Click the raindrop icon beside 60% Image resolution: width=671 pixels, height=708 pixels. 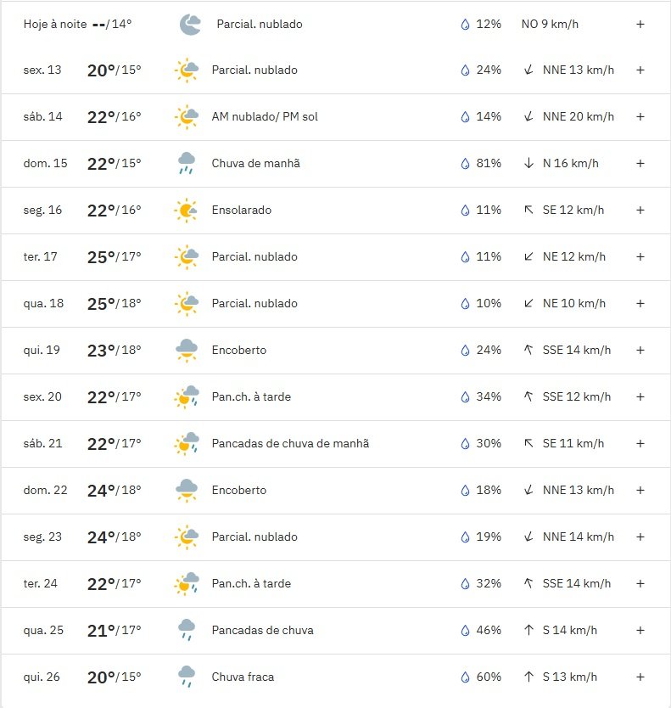465,677
